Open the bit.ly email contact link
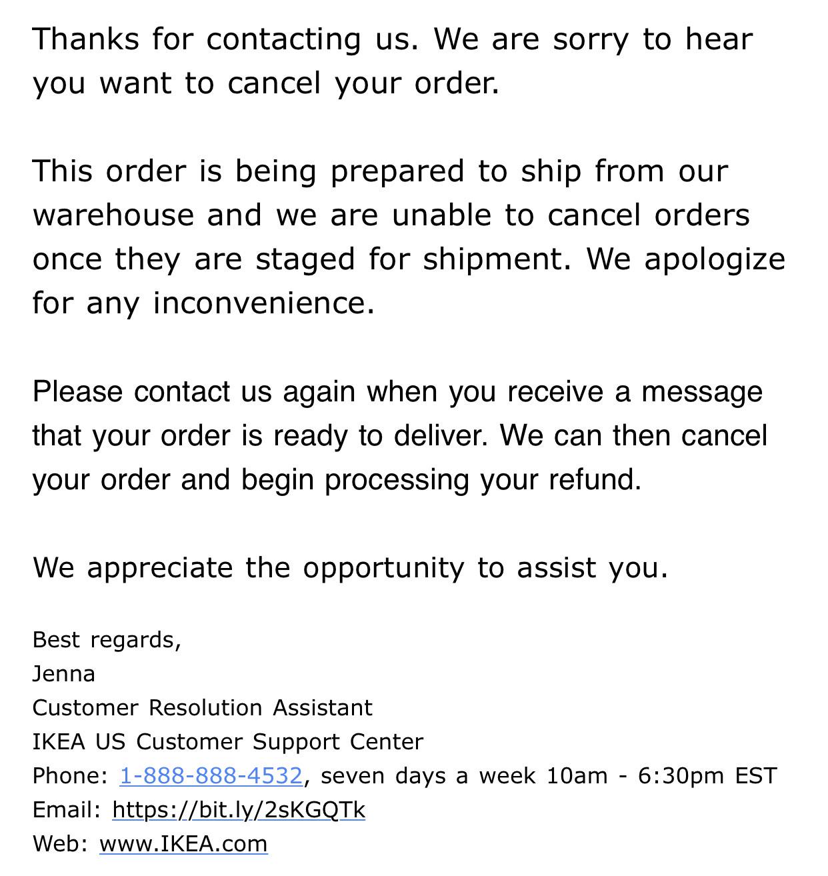Viewport: 828px width, 876px height. (x=239, y=809)
